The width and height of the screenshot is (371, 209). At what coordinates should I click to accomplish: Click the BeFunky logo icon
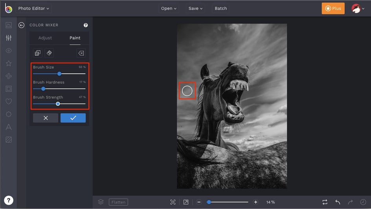coord(8,8)
